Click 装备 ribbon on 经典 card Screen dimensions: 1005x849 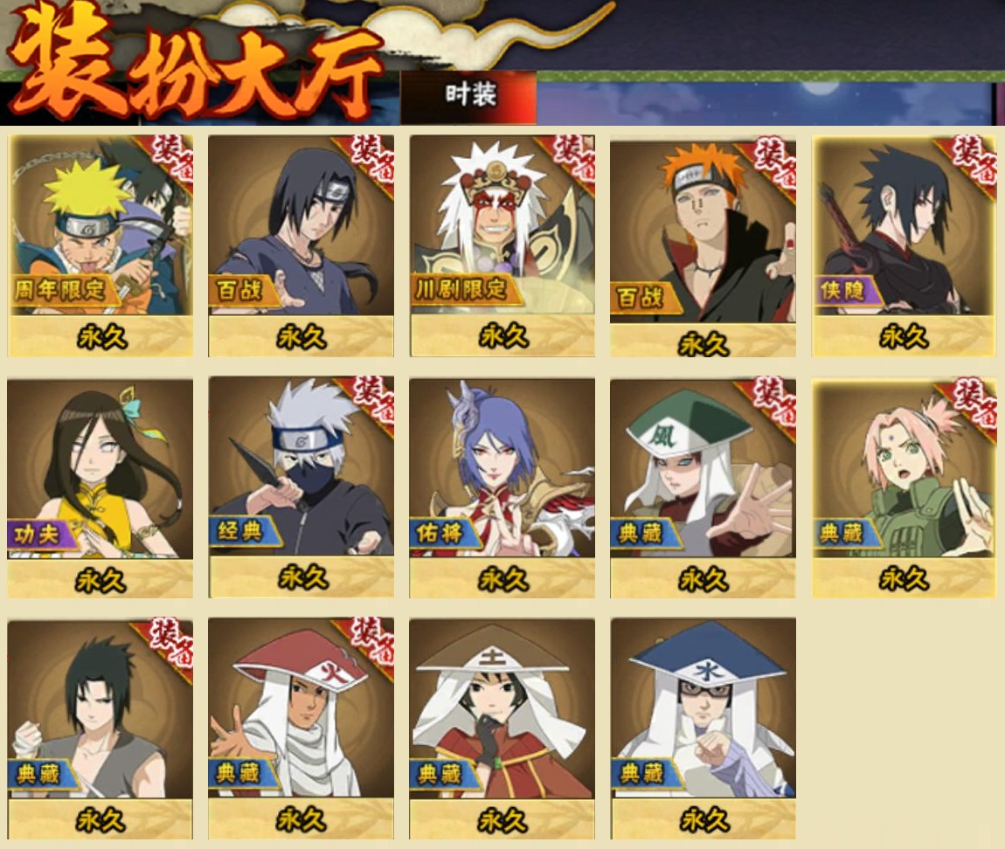(x=371, y=403)
